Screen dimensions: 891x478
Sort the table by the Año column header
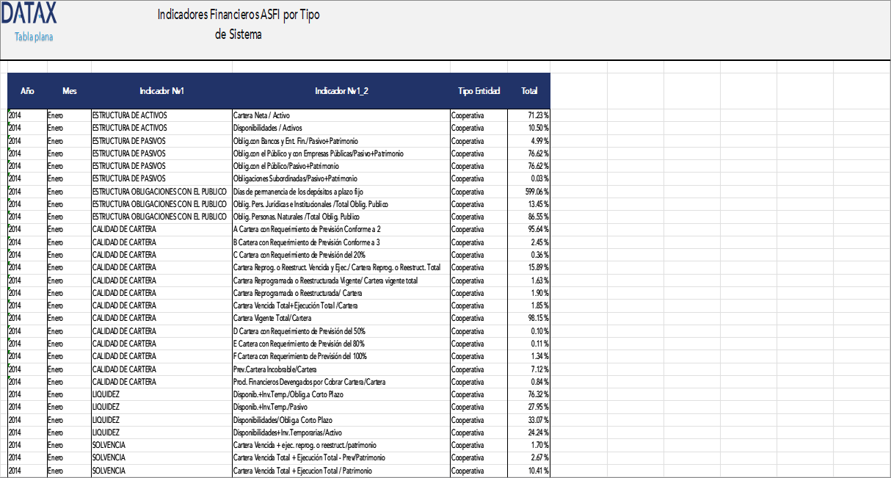[x=28, y=91]
